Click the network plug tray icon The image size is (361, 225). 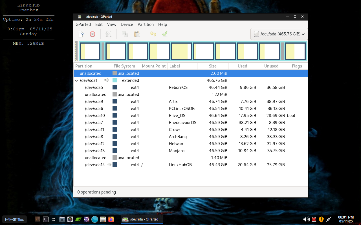click(329, 219)
